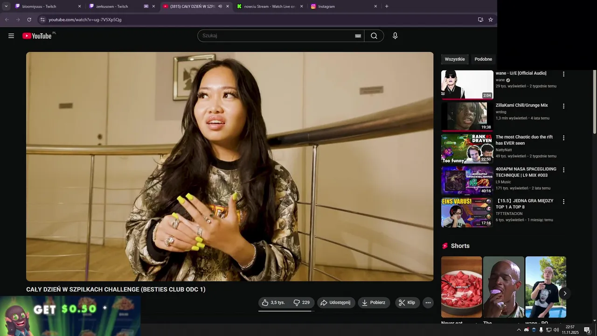Show next Shorts with right arrow
This screenshot has width=597, height=336.
click(x=564, y=294)
